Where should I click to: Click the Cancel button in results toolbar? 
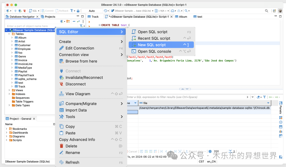pyautogui.click(x=132, y=151)
